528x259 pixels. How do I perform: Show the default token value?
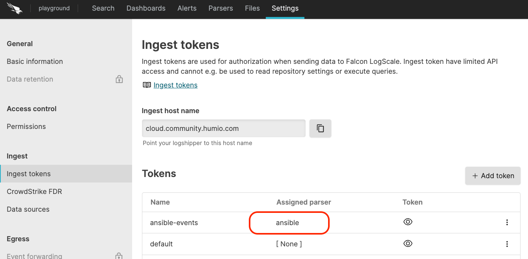[408, 244]
